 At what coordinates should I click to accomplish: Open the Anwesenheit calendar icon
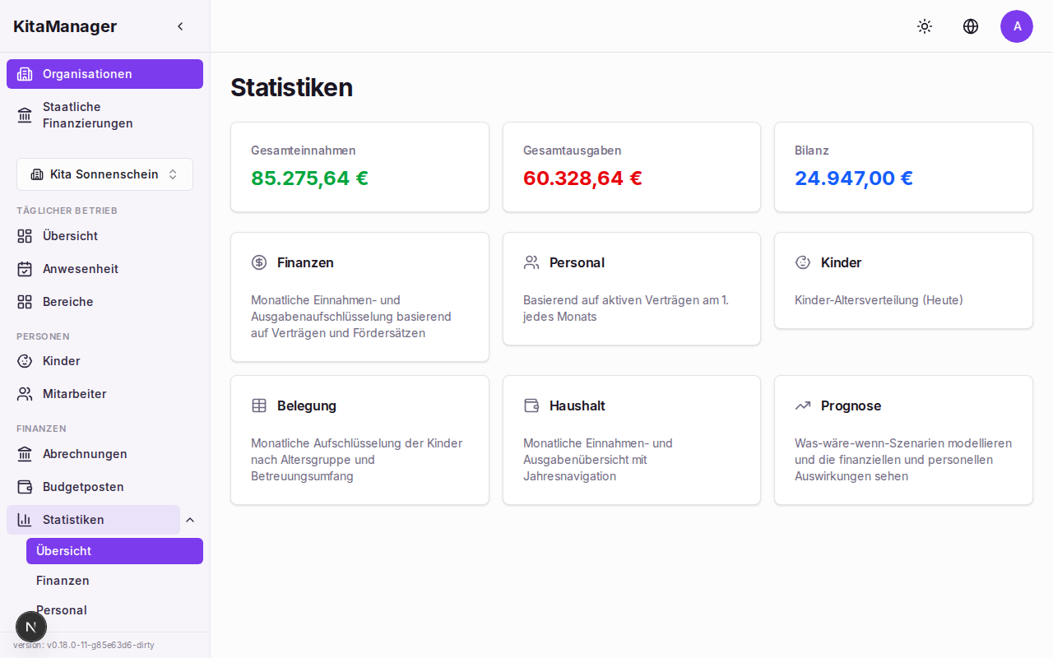25,269
